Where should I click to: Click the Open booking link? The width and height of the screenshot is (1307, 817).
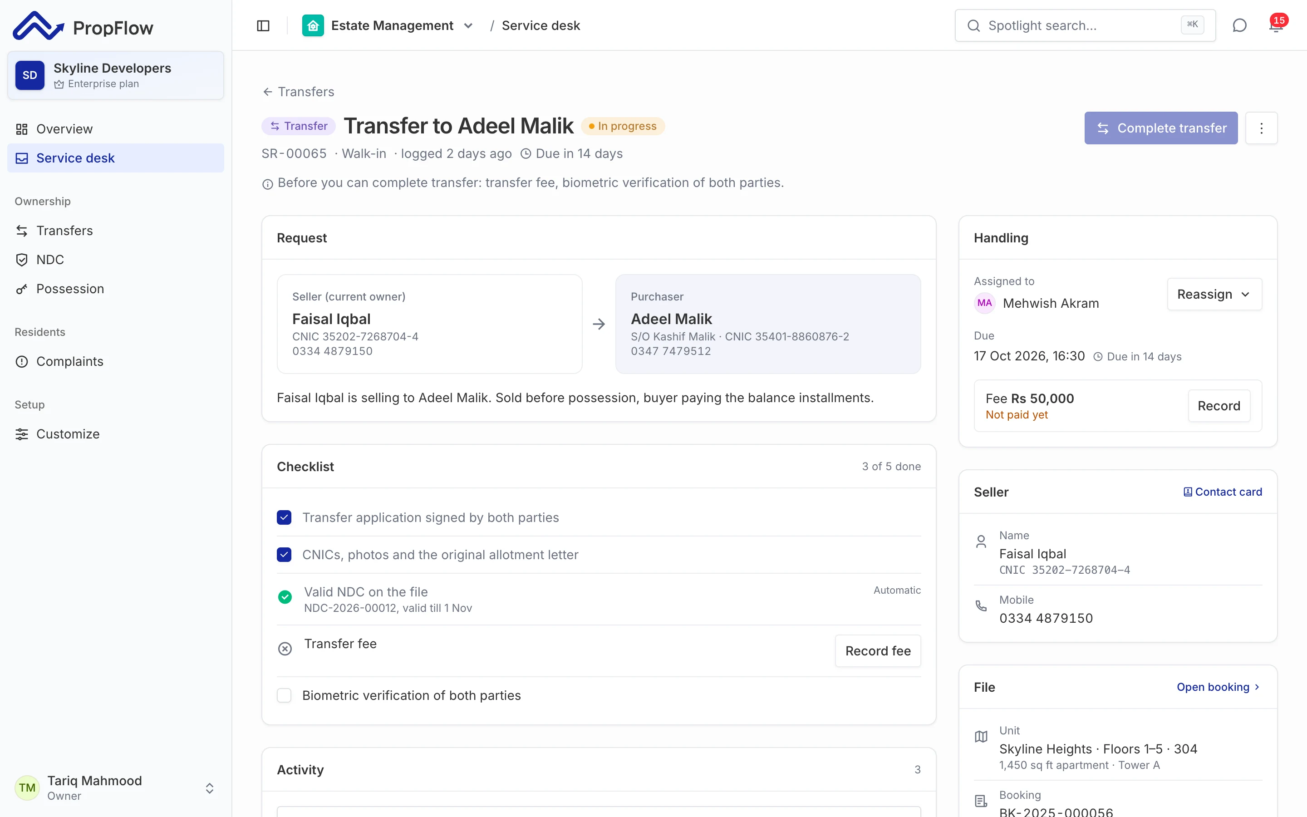click(x=1219, y=687)
